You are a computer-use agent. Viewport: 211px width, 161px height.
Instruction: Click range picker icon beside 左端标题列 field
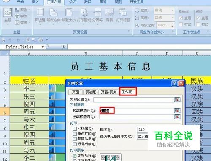click(x=177, y=117)
